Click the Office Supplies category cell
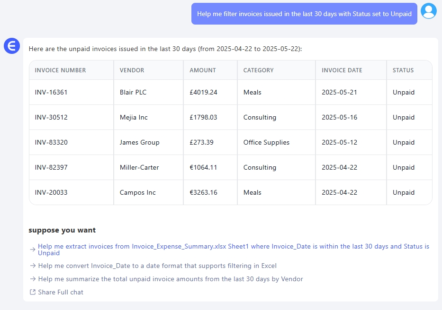 266,143
